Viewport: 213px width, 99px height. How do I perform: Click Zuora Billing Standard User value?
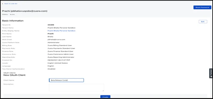click(x=60, y=46)
